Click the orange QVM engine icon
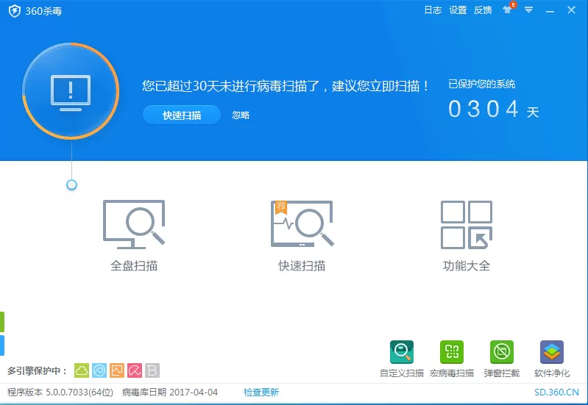The width and height of the screenshot is (588, 405). 117,370
